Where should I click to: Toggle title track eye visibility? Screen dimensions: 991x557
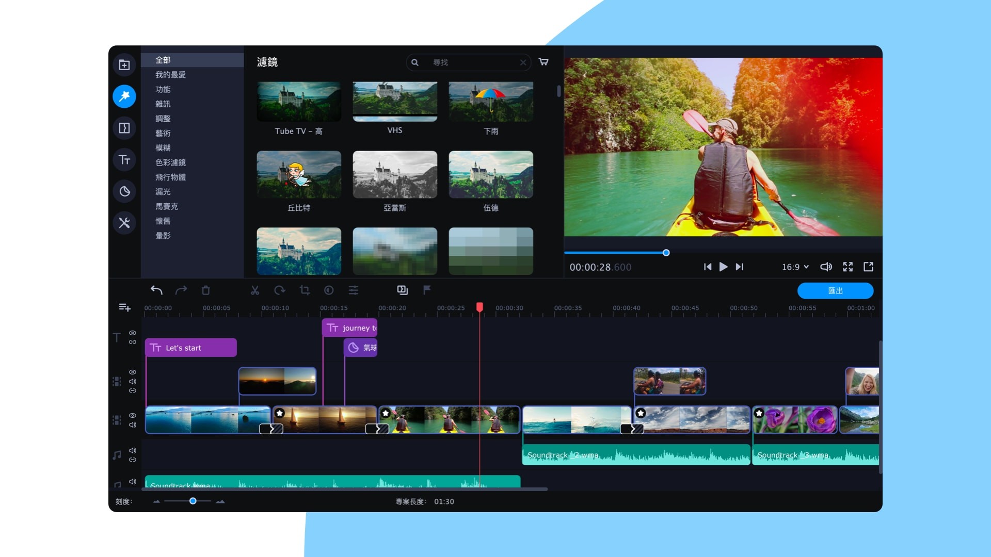[x=133, y=333]
